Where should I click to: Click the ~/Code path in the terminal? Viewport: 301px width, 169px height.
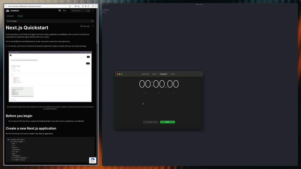[106, 10]
